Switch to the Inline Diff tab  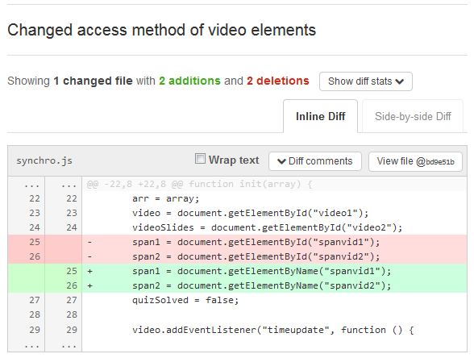(321, 116)
